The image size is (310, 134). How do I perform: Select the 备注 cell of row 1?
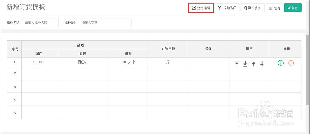point(209,63)
